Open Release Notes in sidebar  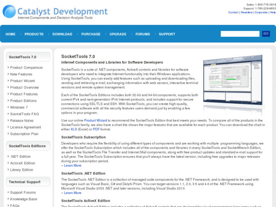point(22,121)
